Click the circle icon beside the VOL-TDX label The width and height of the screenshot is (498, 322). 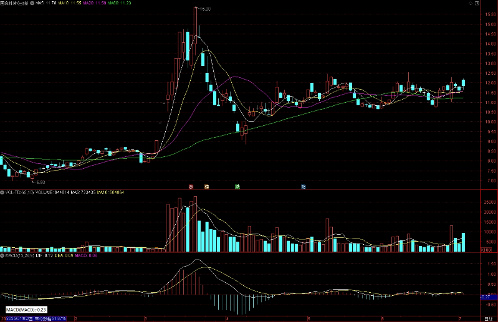click(x=2, y=192)
